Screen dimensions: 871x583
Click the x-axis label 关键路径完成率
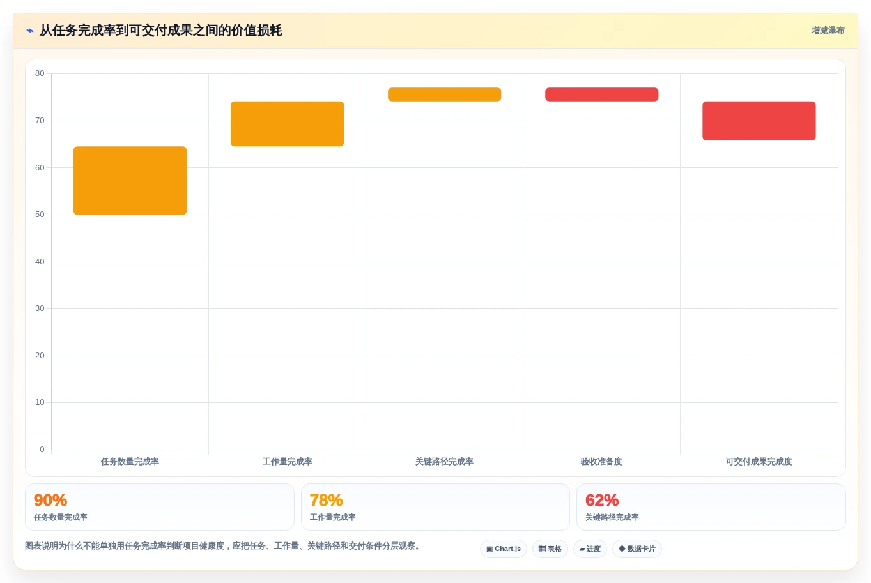444,462
